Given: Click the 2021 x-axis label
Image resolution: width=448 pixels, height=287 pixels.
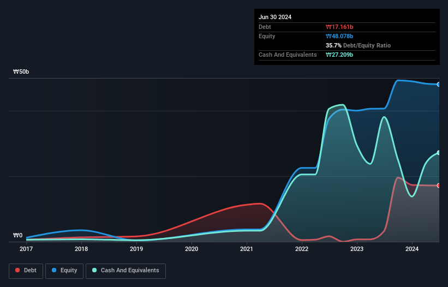Looking at the screenshot, I should click(247, 249).
